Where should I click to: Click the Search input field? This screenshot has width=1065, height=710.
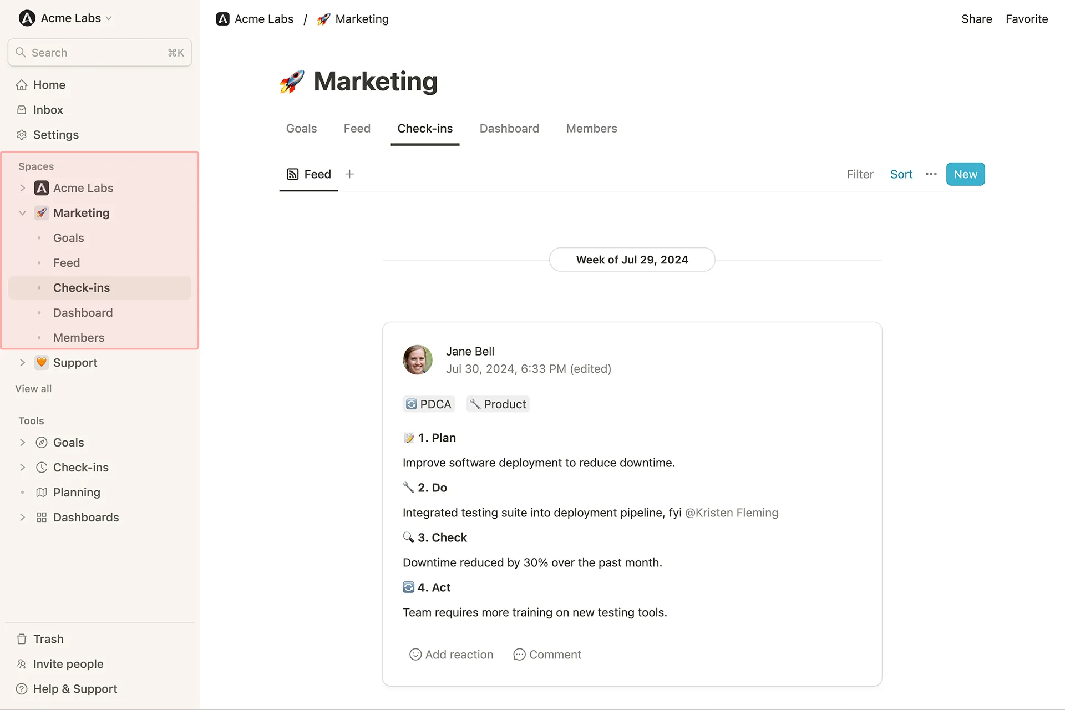100,53
